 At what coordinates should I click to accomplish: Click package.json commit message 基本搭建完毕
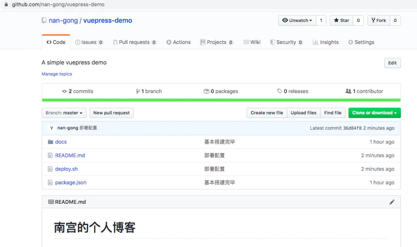point(220,183)
